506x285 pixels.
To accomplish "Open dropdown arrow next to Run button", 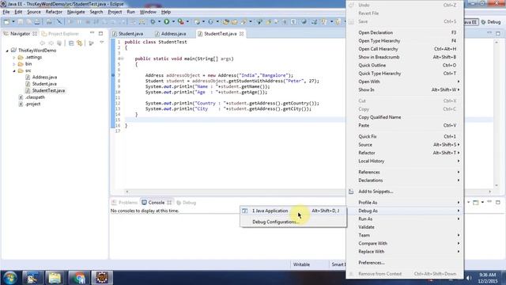I will [173, 21].
